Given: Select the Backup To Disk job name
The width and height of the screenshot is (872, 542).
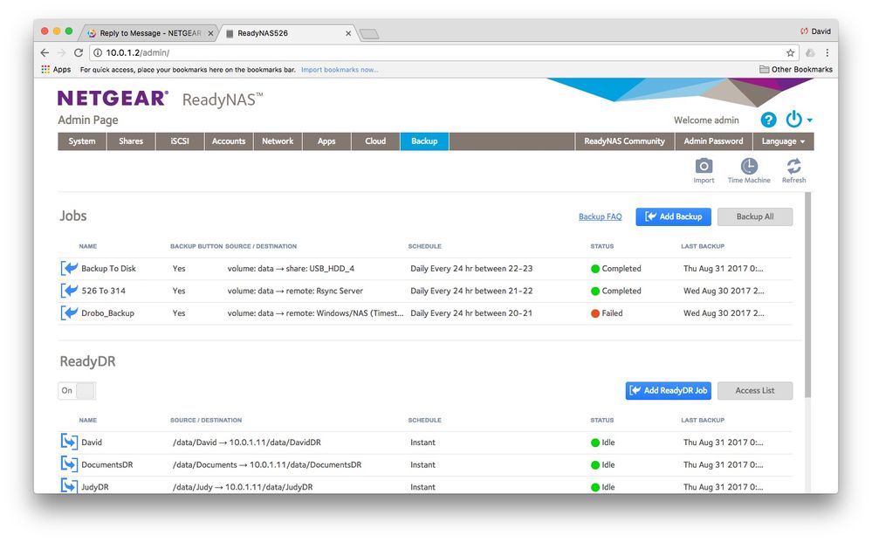Looking at the screenshot, I should click(108, 269).
